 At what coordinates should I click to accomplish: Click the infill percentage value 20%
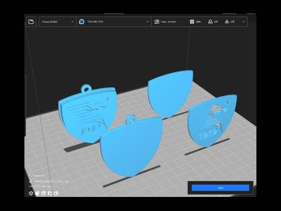point(198,22)
